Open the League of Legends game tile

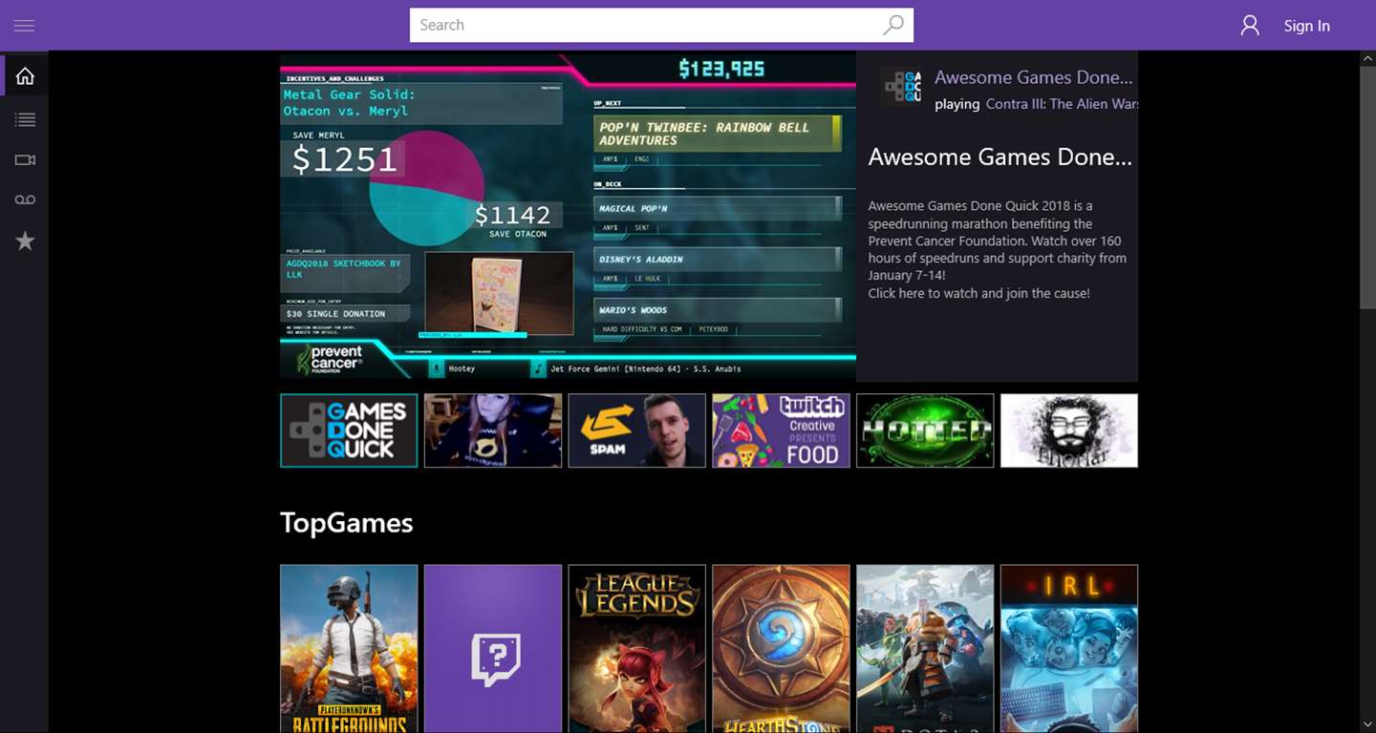(637, 648)
